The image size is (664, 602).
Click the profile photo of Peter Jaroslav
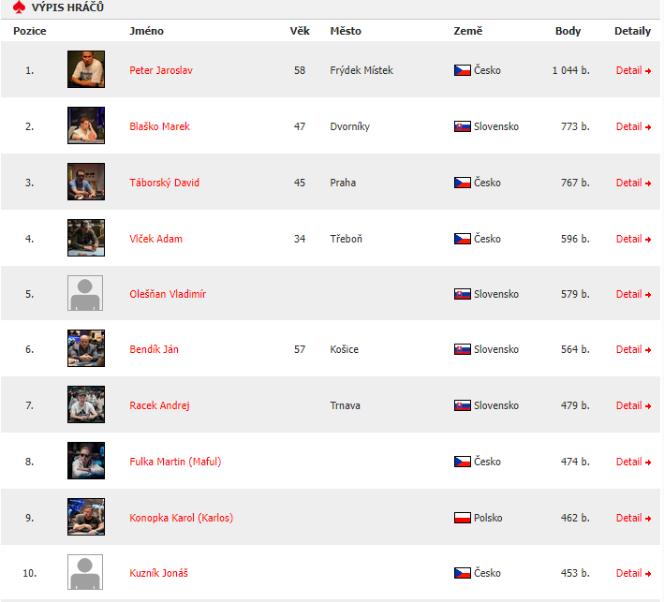(86, 69)
